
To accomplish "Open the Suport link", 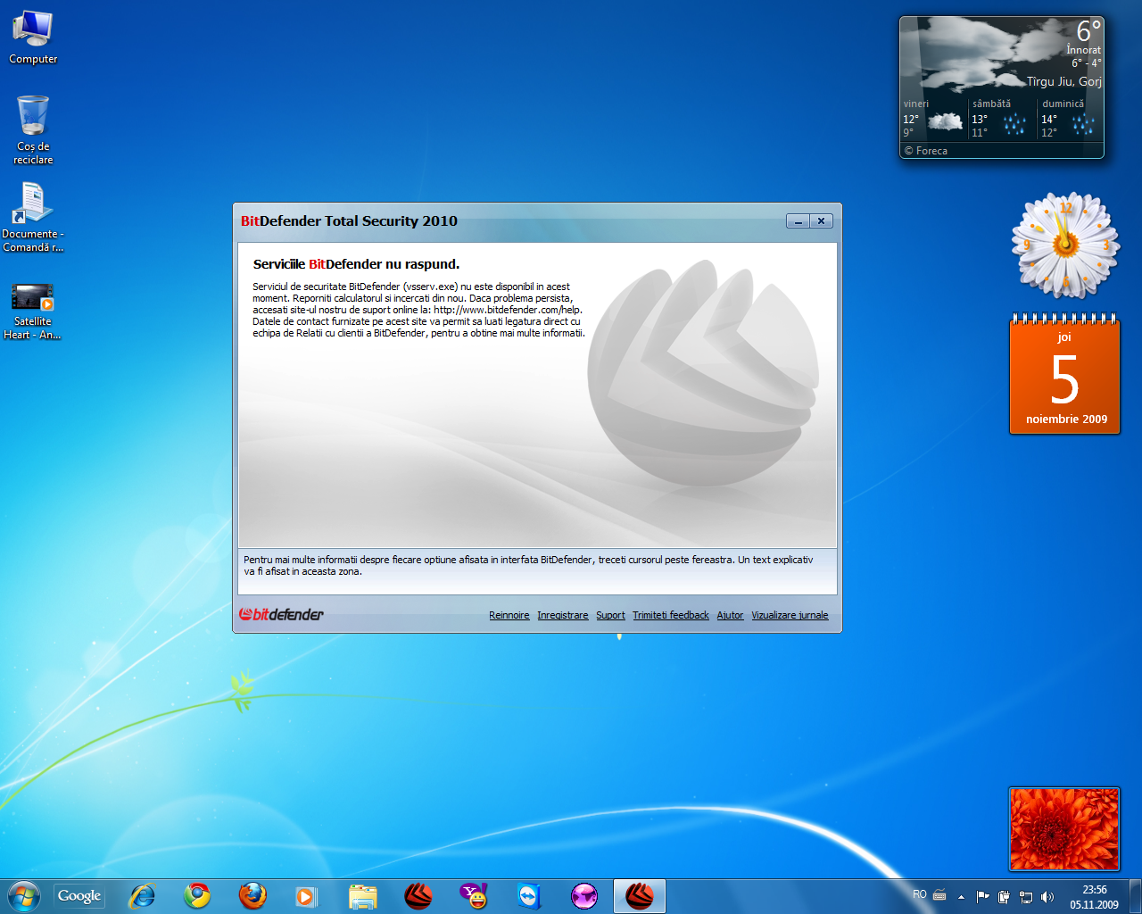I will coord(610,615).
